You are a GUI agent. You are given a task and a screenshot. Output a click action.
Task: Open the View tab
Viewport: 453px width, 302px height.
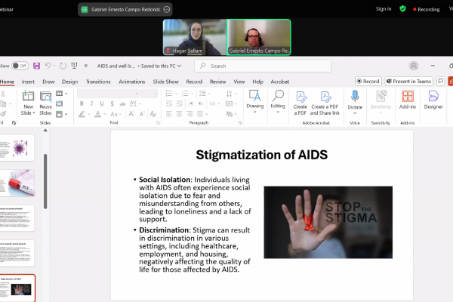coord(239,82)
